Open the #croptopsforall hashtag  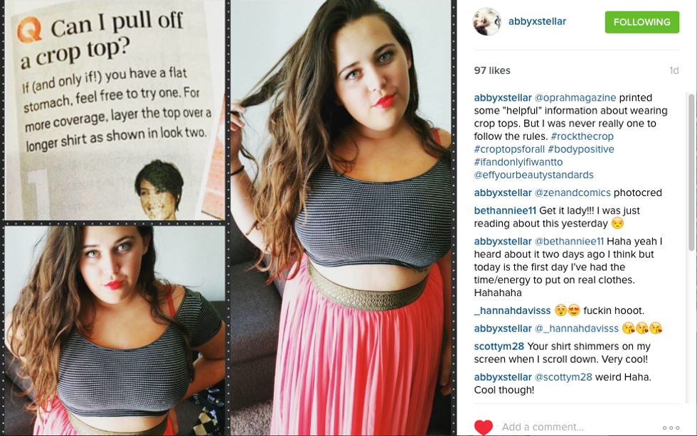point(509,149)
